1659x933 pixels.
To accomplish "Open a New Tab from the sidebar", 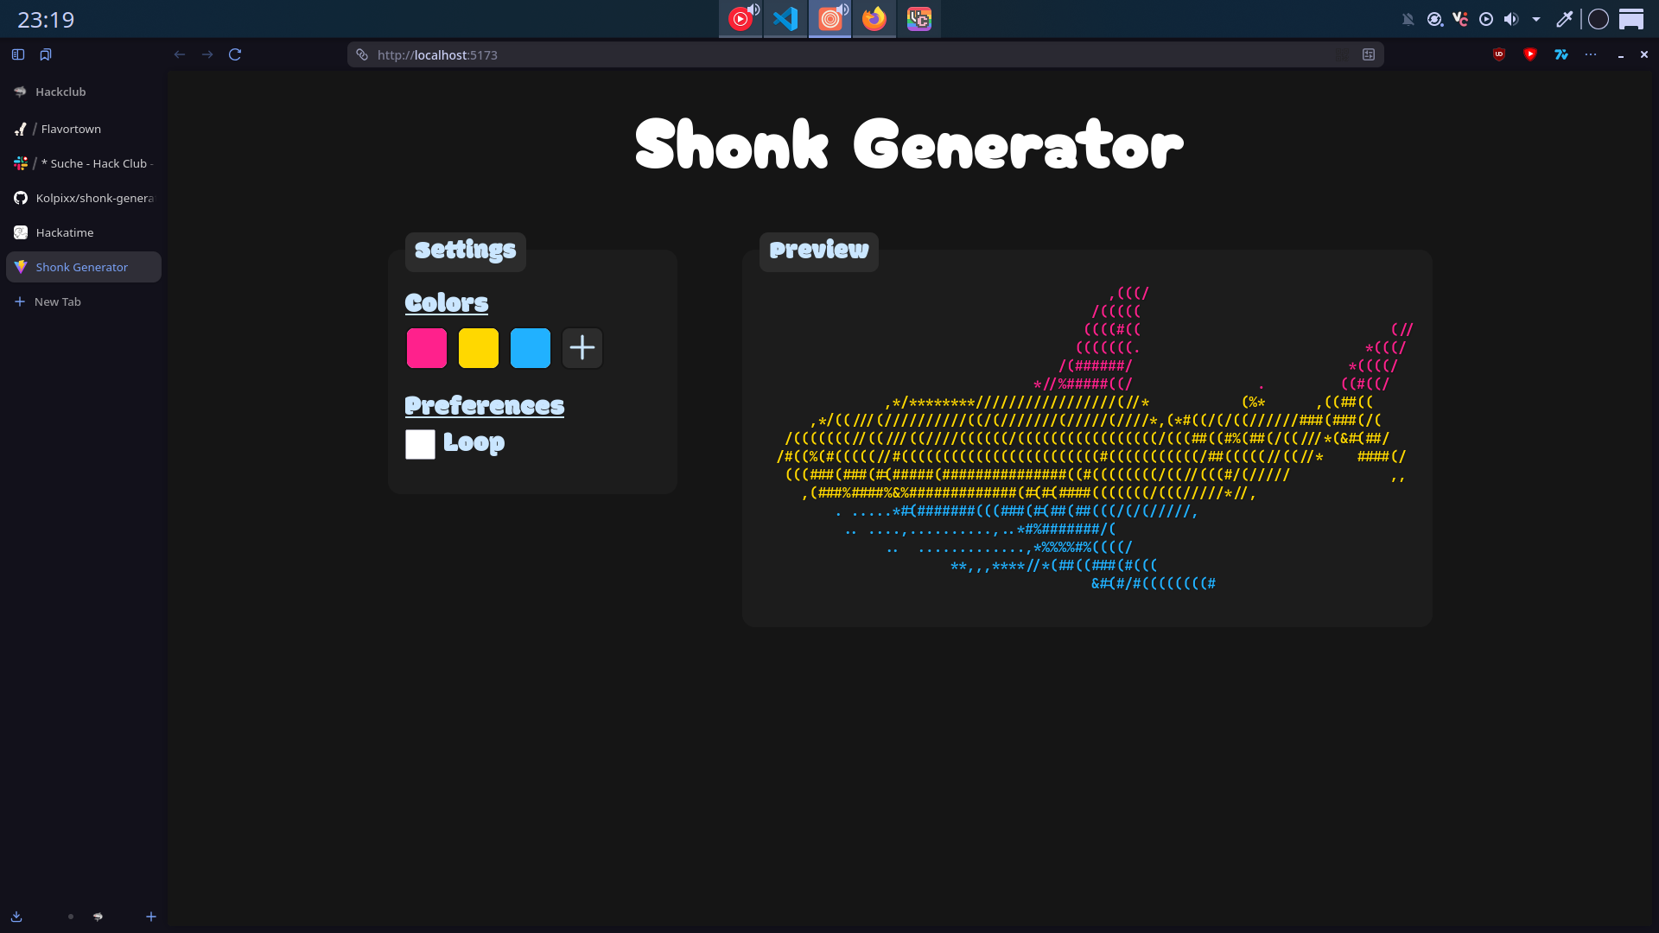I will coord(57,301).
